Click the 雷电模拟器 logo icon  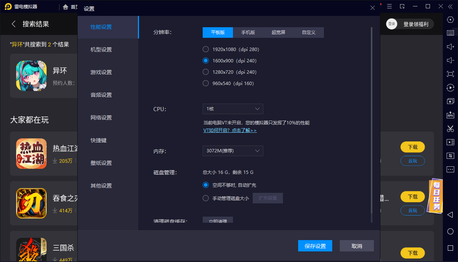[8, 6]
